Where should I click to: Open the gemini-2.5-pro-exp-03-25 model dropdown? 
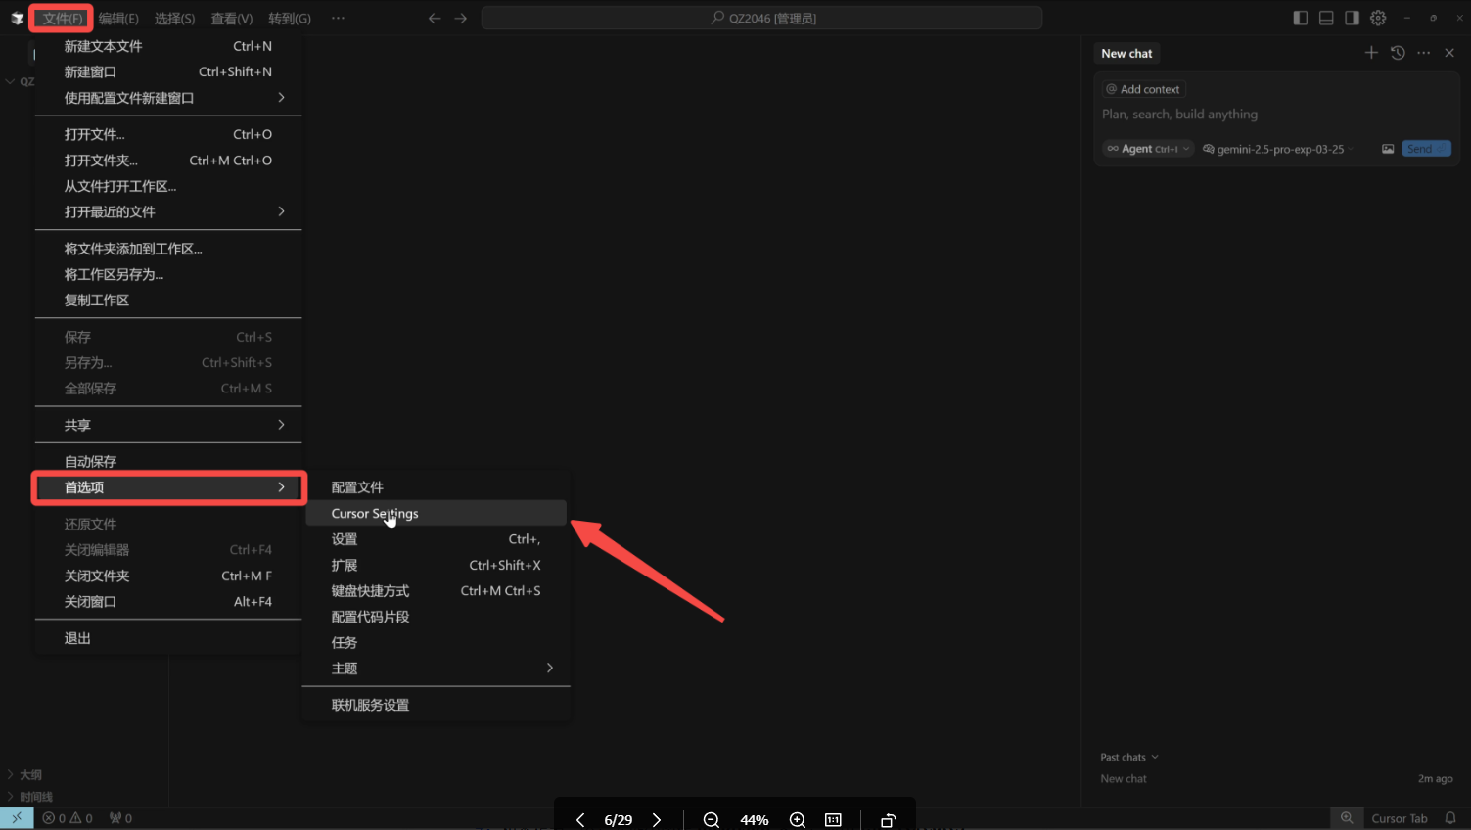click(1279, 149)
